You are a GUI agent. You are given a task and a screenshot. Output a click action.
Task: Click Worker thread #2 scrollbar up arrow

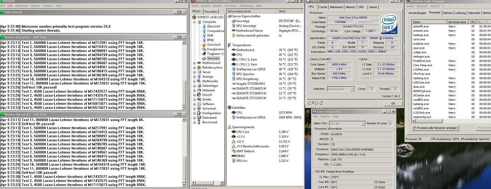point(184,120)
